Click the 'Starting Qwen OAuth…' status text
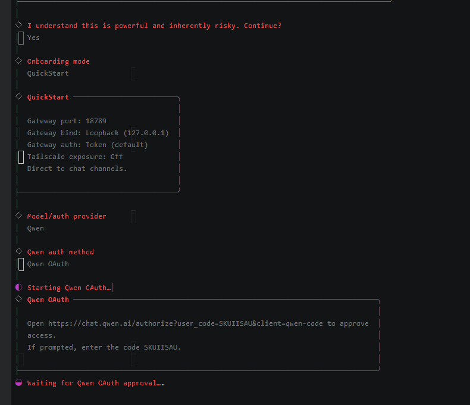 click(x=69, y=288)
